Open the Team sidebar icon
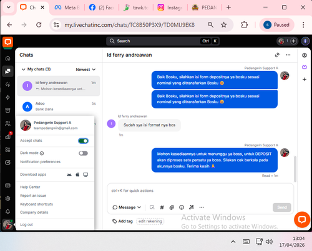Viewport: 312px width, 251px height. [x=7, y=123]
